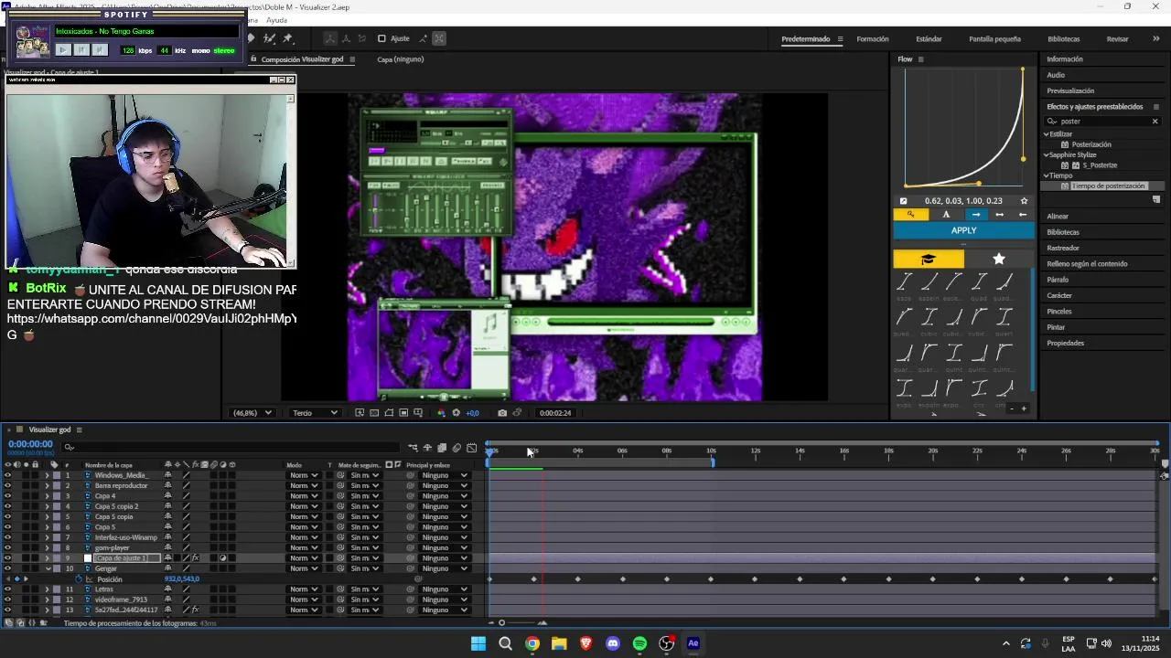Open the graph editor icon in timeline header
The height and width of the screenshot is (658, 1171).
click(x=471, y=448)
